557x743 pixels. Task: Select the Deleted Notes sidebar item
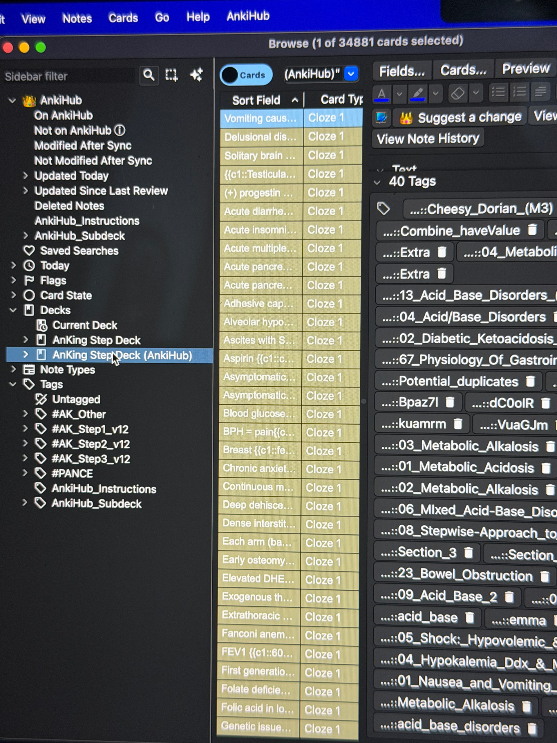pyautogui.click(x=69, y=205)
